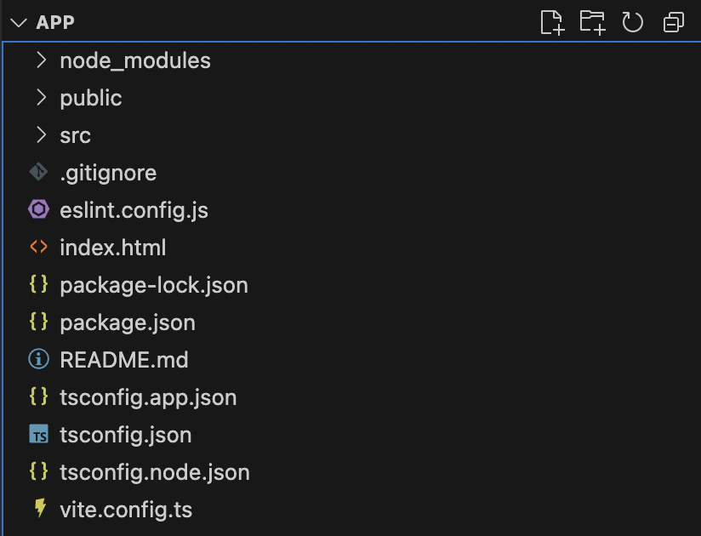Expand the node_modules folder

click(40, 60)
